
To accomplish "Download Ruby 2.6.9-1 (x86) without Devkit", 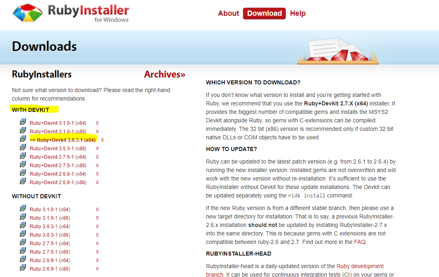I will coord(50,269).
